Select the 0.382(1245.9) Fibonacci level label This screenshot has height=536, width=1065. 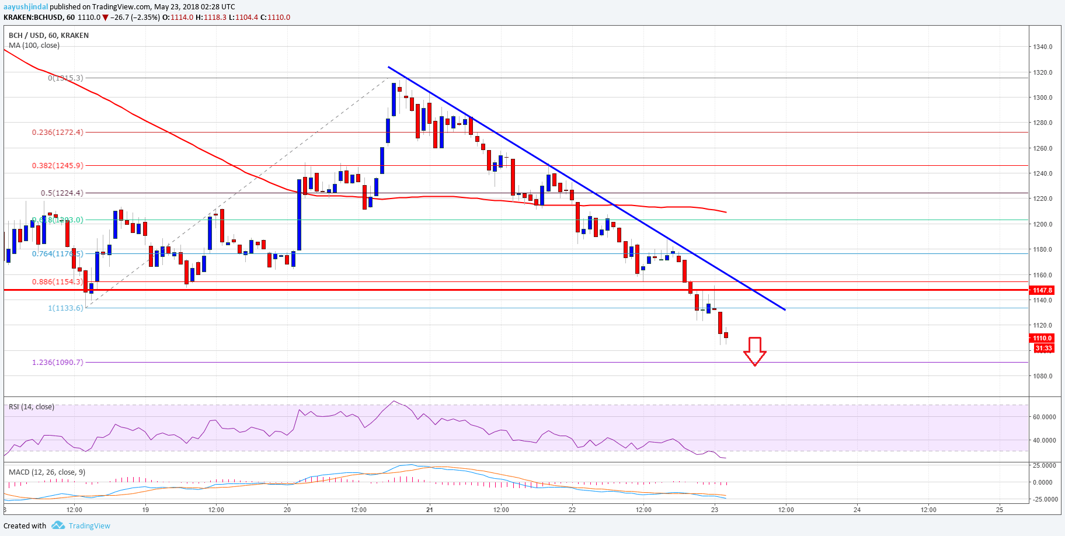(x=58, y=165)
